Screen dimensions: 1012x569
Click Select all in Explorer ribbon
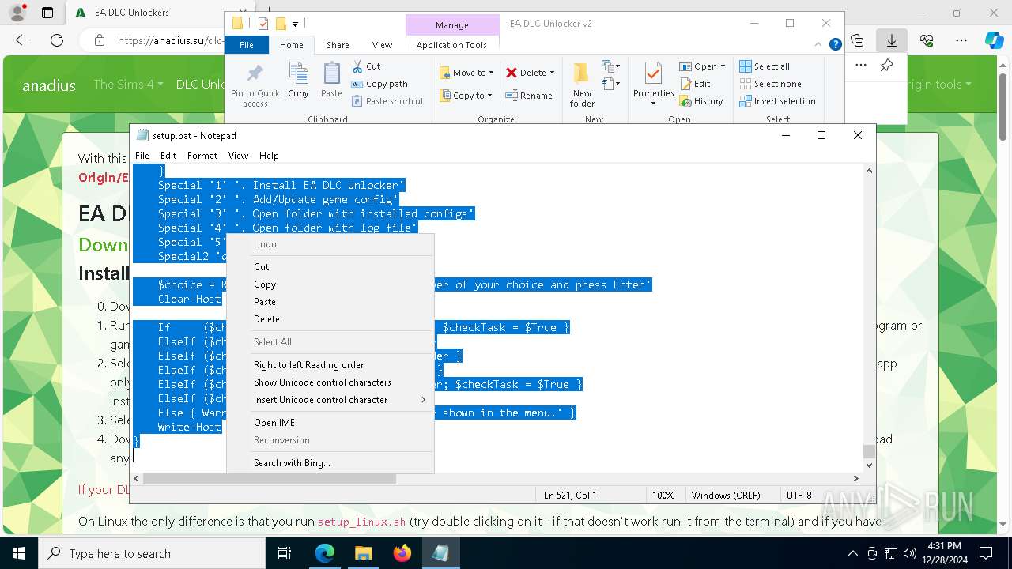(765, 66)
